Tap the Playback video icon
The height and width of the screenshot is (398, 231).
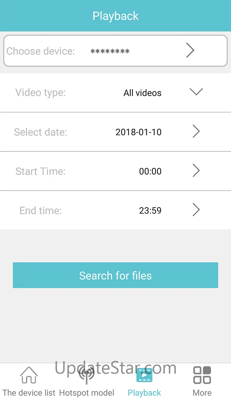[x=144, y=375]
